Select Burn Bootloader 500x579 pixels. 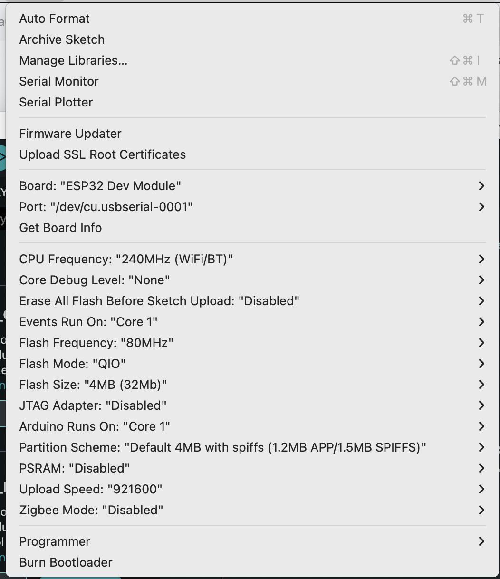tap(66, 562)
